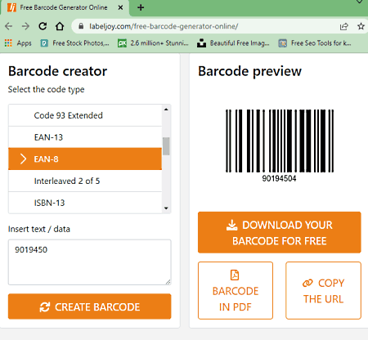Click the share page icon in address bar
Image resolution: width=368 pixels, height=340 pixels.
(x=344, y=26)
